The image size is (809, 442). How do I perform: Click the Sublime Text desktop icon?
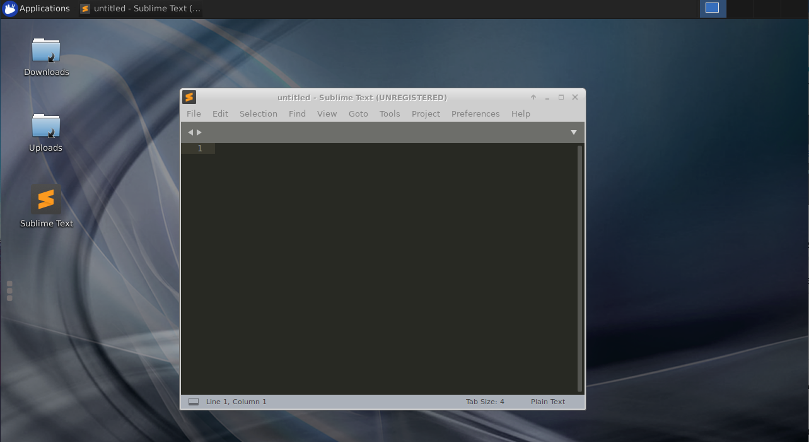(x=46, y=200)
